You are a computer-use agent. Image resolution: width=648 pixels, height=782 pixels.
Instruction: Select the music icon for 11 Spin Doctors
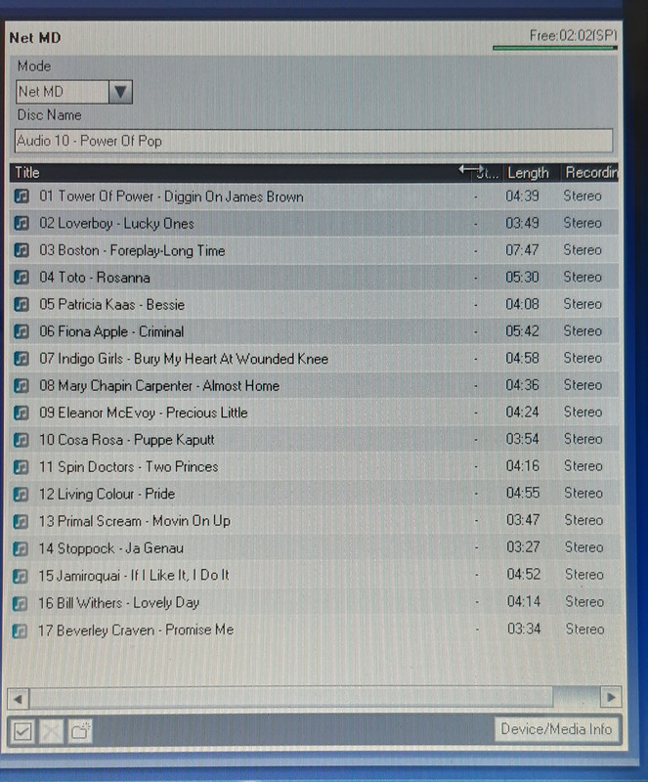[21, 467]
